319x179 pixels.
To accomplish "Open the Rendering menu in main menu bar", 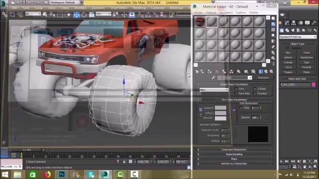I will (139, 8).
